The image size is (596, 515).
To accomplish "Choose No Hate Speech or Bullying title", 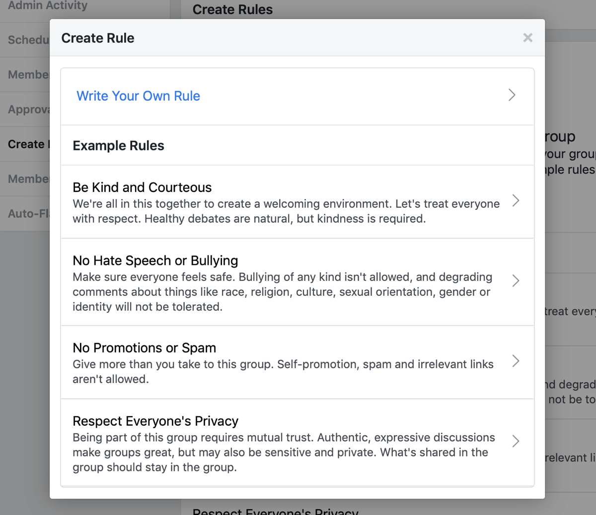I will pyautogui.click(x=155, y=260).
